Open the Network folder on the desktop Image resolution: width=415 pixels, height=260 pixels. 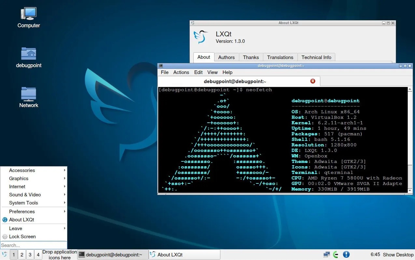[29, 94]
